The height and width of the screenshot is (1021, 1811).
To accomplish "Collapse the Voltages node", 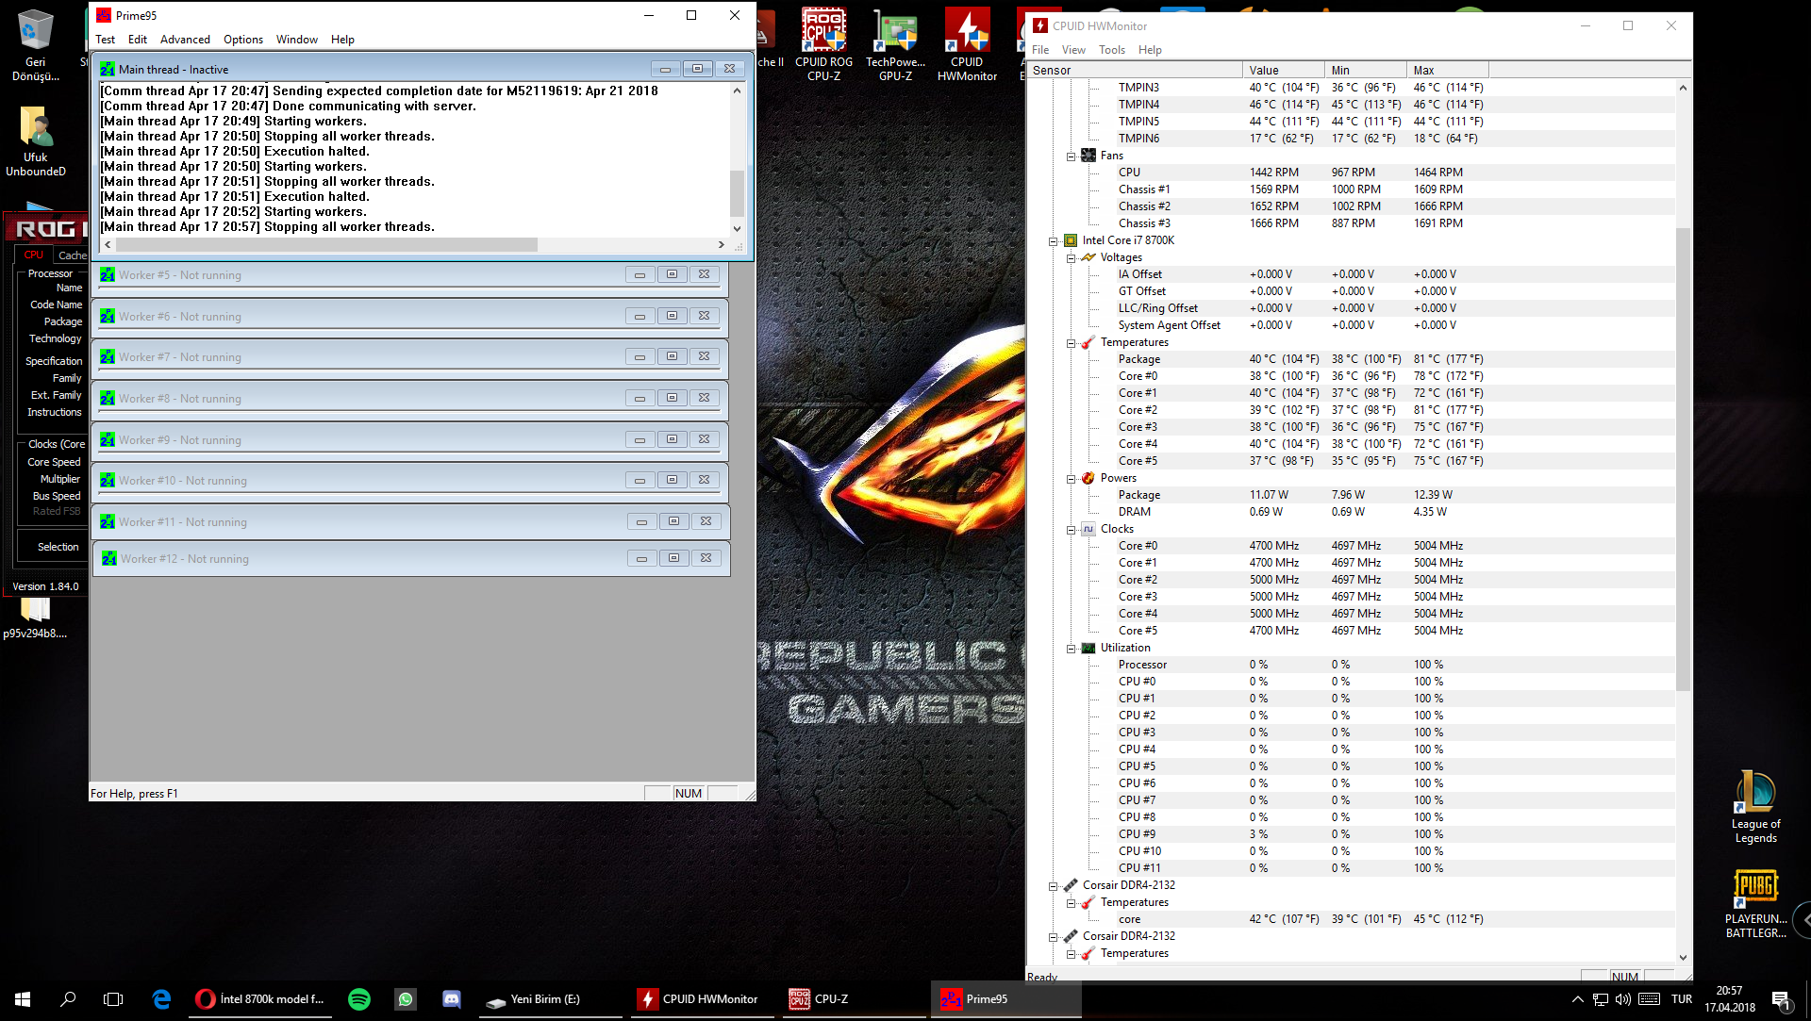I will (1072, 258).
